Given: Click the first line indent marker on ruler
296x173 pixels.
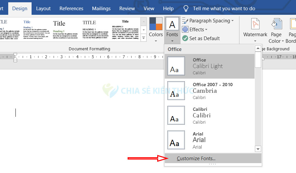Looking at the screenshot, I should coord(15,55).
